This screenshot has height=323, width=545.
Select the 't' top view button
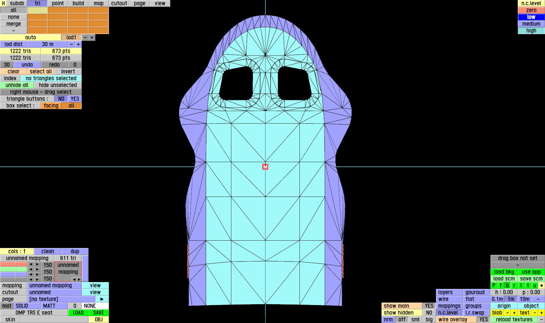528,286
